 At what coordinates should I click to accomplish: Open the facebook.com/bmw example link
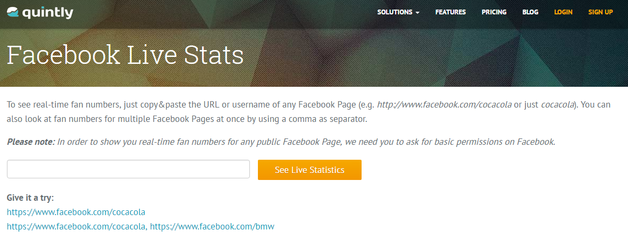tap(212, 227)
